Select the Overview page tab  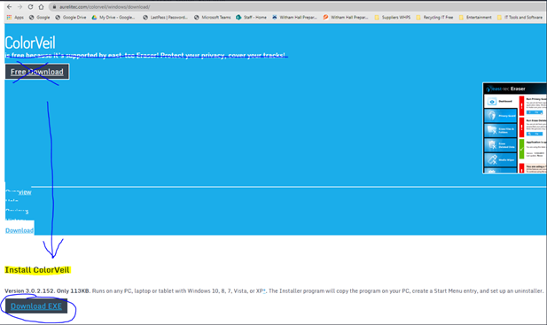[19, 192]
